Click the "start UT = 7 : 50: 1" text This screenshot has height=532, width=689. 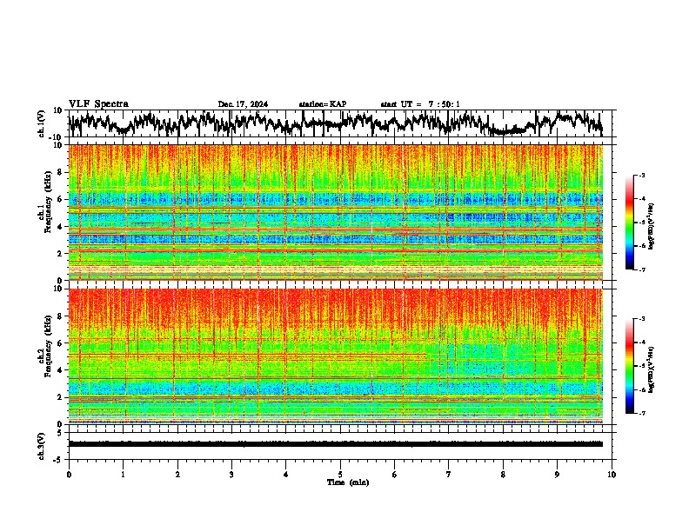420,104
